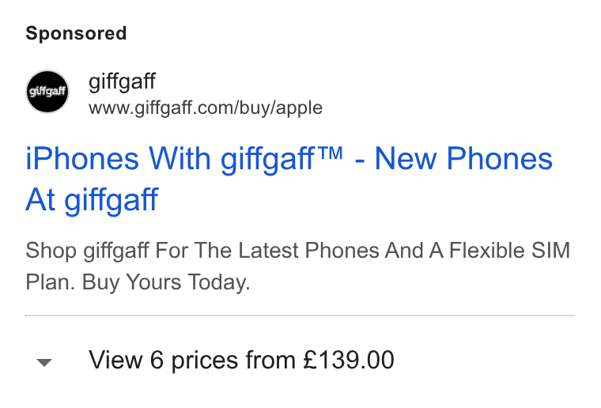Click the round black giffgaff logo
The height and width of the screenshot is (408, 601).
[47, 92]
